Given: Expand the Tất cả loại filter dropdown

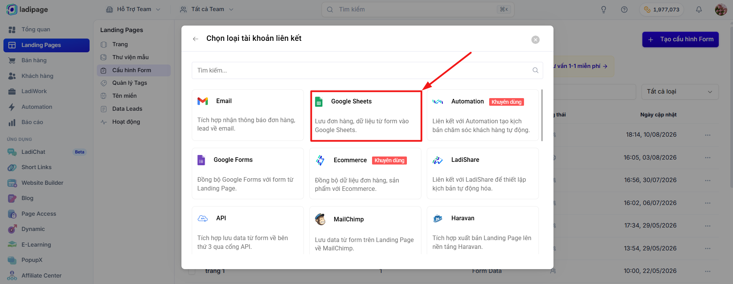Looking at the screenshot, I should (680, 92).
